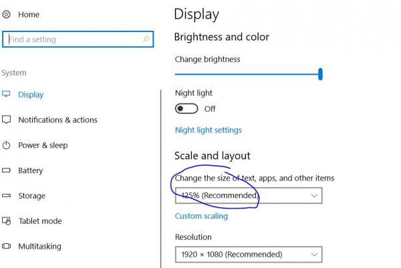
Task: Click the Tablet mode icon
Action: (7, 221)
